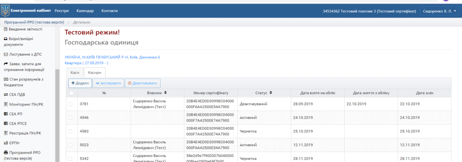Click the icon beside СЕА РП

pyautogui.click(x=5, y=114)
